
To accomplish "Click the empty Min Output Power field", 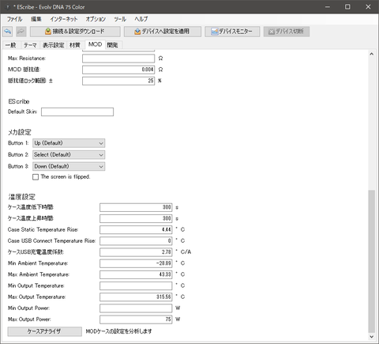I will [136, 308].
